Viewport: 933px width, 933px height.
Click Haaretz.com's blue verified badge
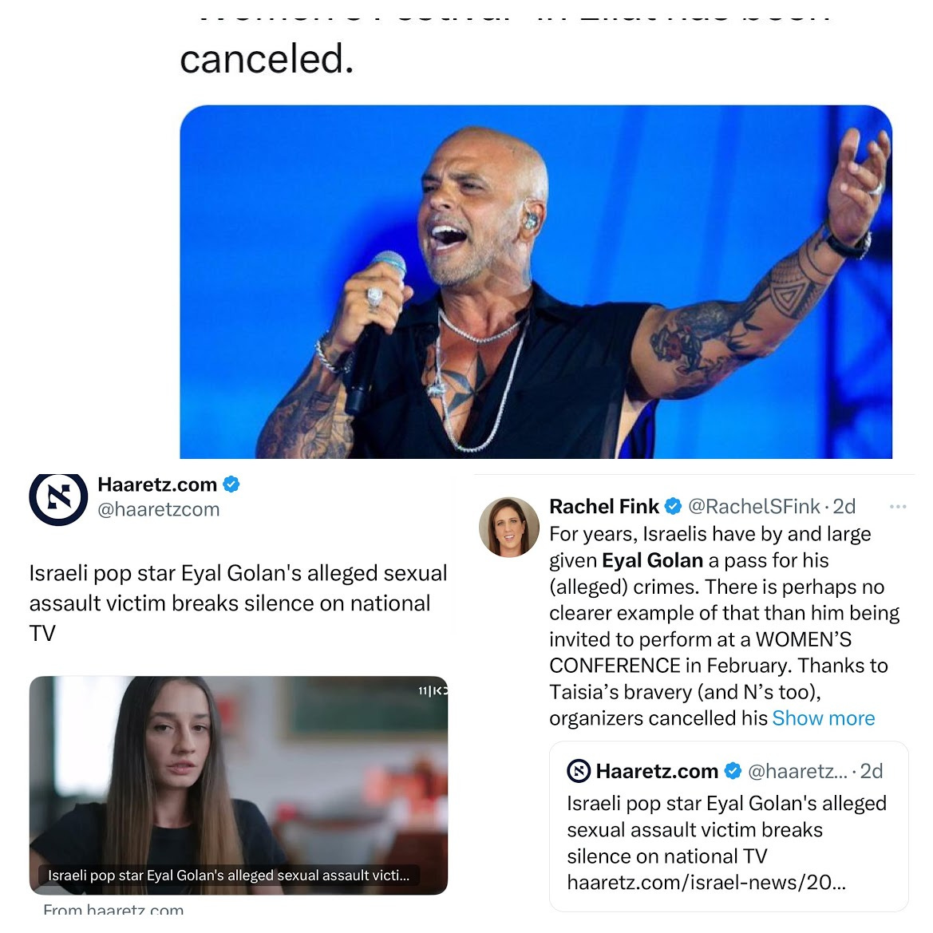tap(231, 485)
